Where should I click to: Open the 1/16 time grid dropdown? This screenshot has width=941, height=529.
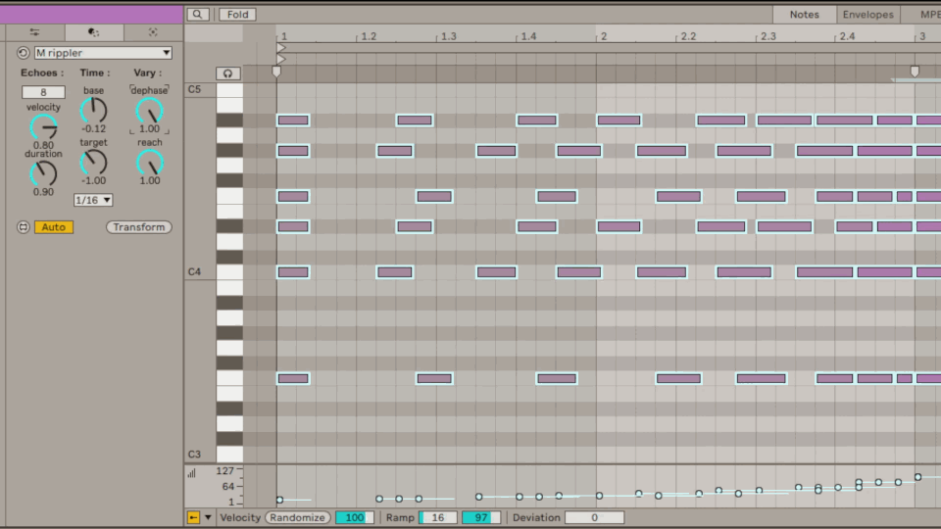pyautogui.click(x=93, y=200)
